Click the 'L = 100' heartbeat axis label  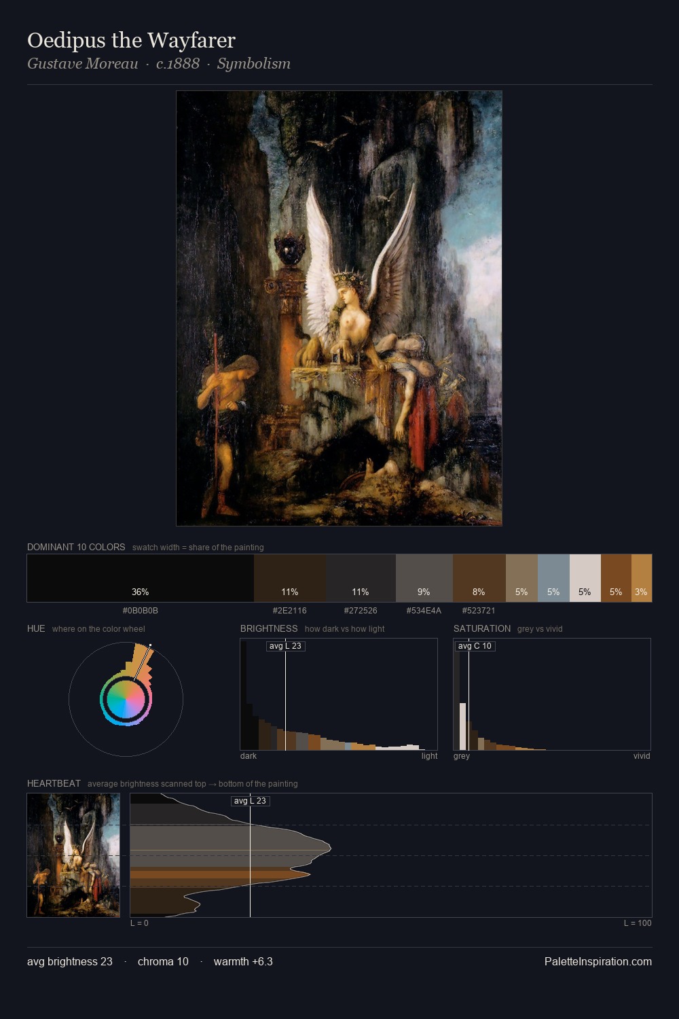pos(638,923)
